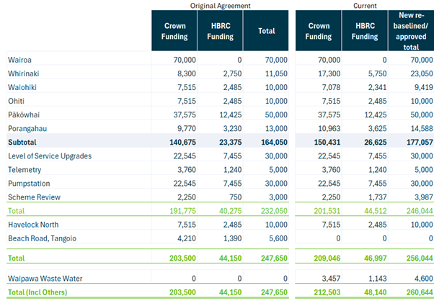Click the Current group heading
The image size is (434, 301).
click(364, 5)
